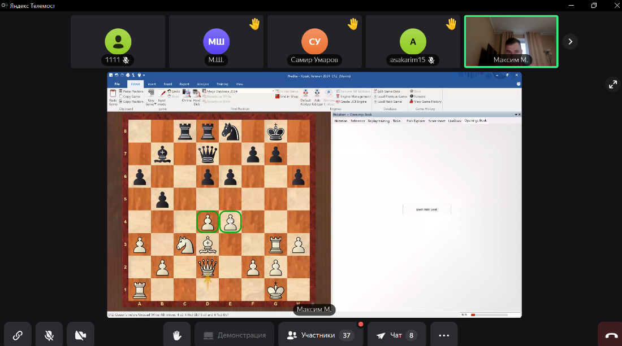Show next participants with right chevron

click(x=570, y=41)
